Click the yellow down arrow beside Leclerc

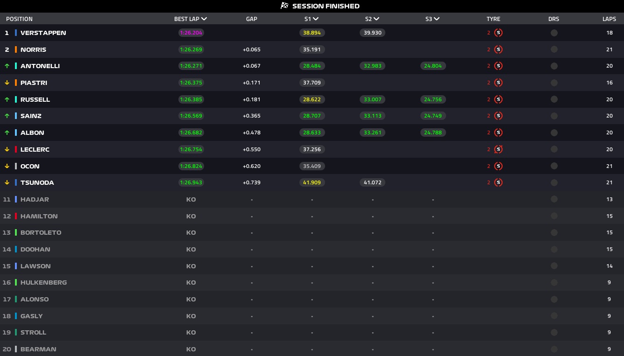[x=7, y=149]
